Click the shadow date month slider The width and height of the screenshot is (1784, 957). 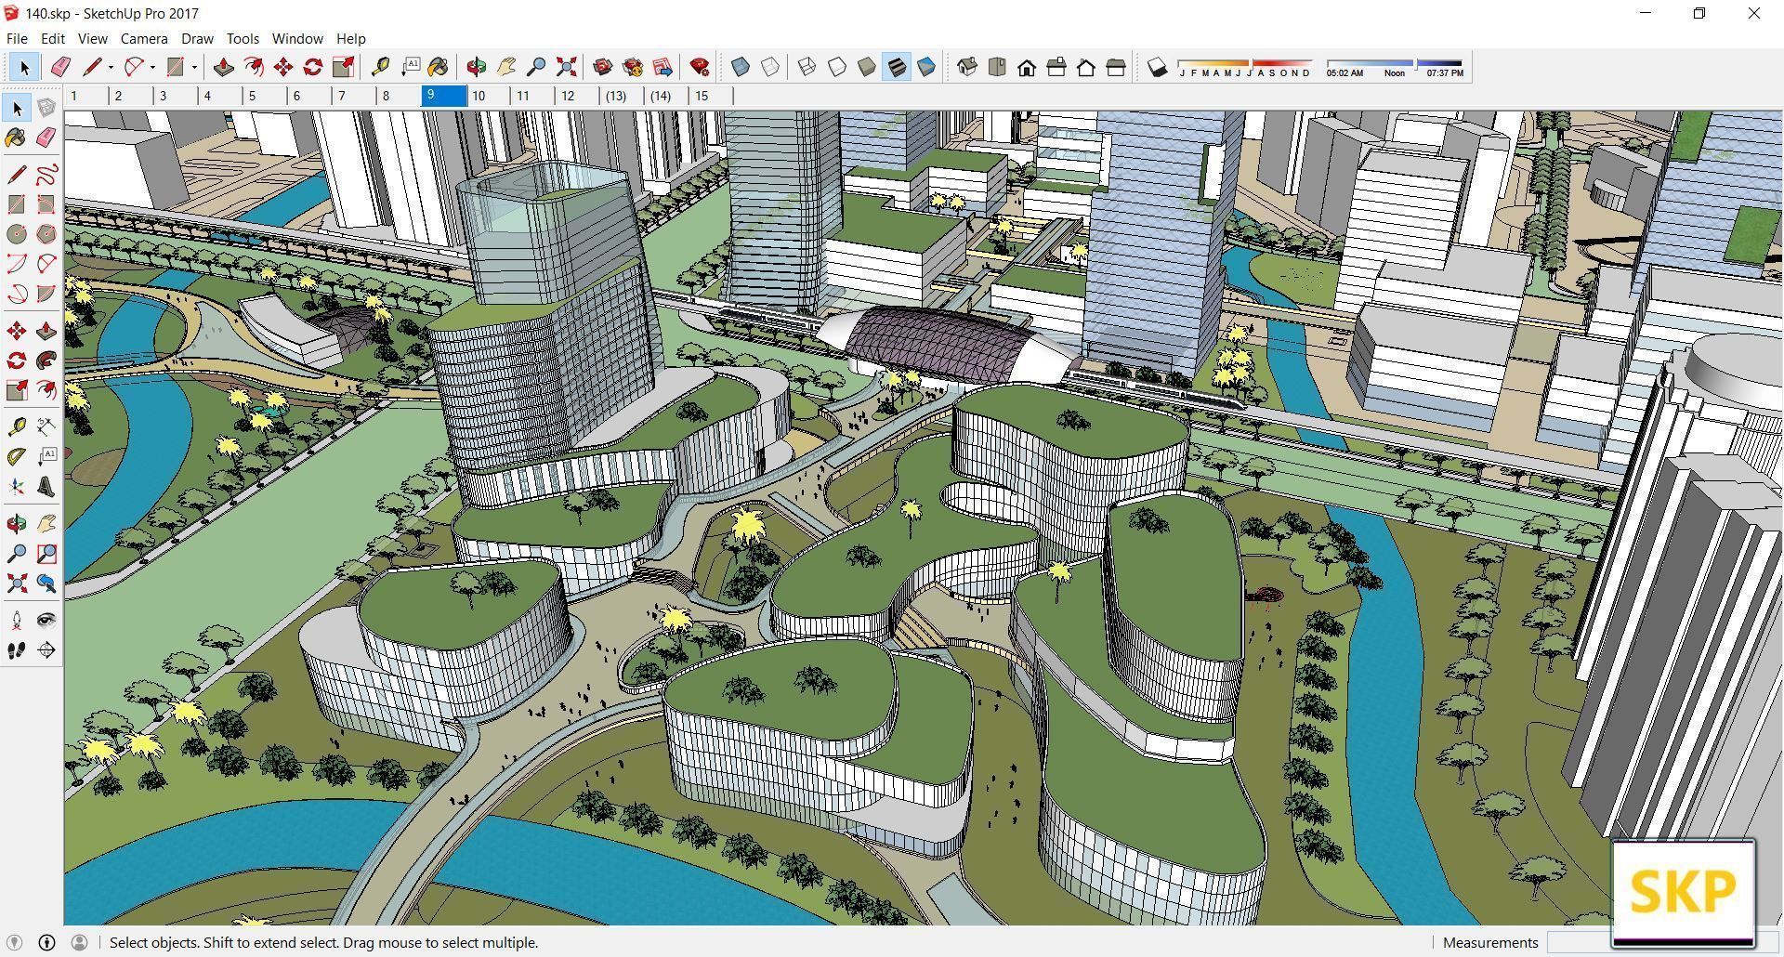[x=1245, y=67]
